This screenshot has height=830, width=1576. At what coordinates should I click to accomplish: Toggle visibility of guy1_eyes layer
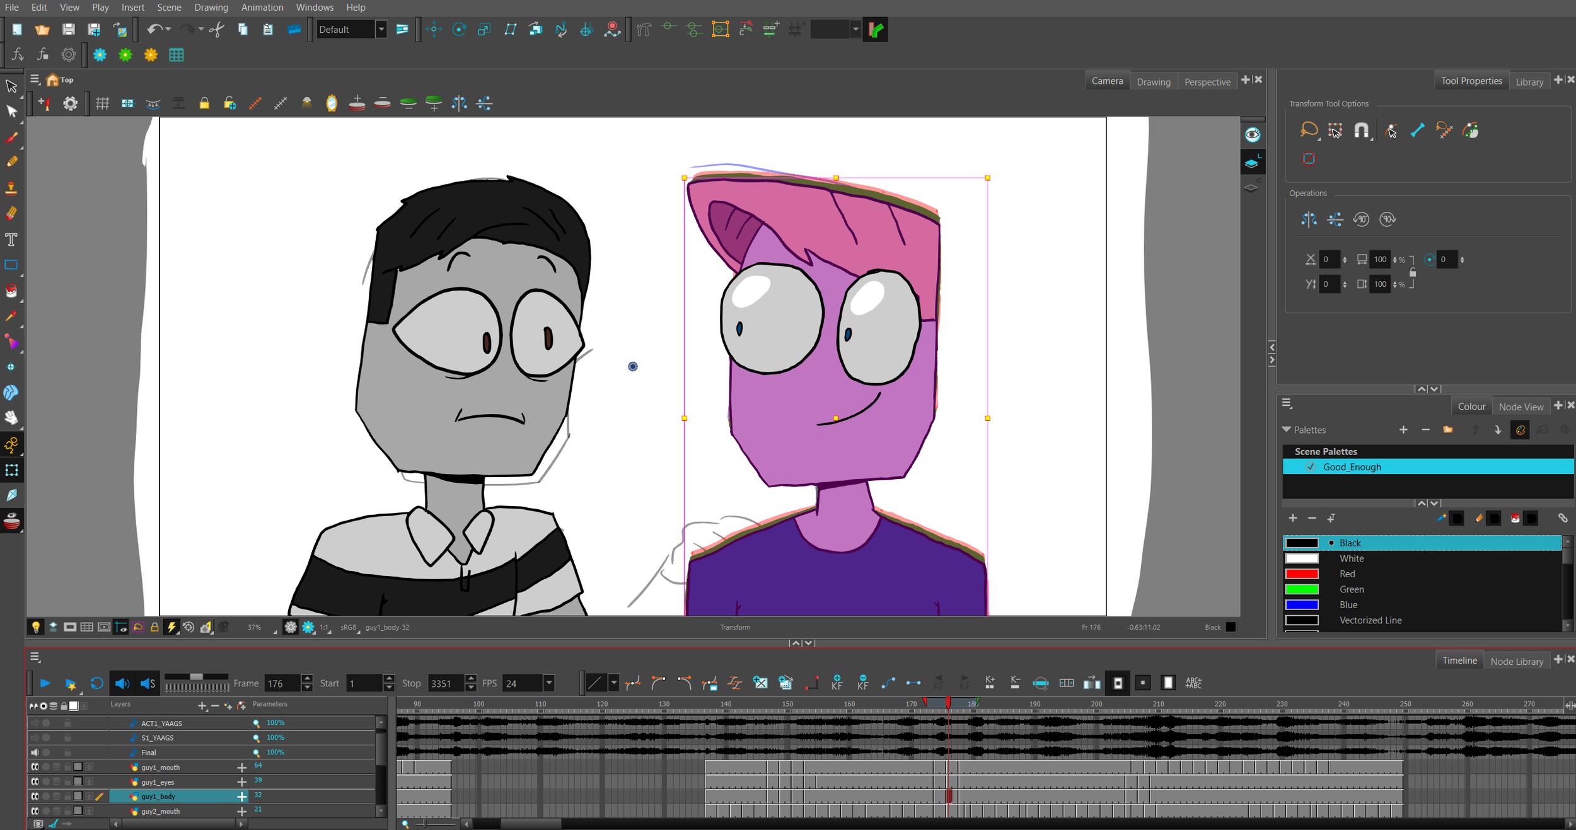[x=35, y=781]
